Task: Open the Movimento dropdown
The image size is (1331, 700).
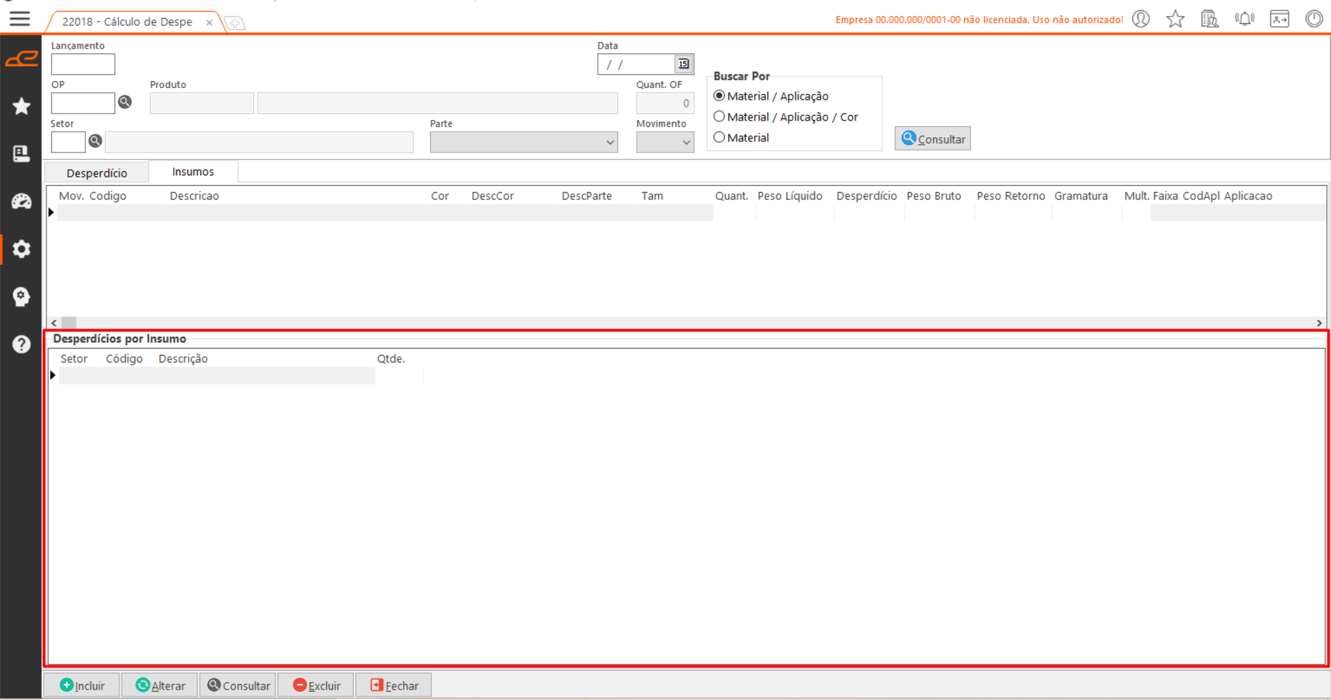Action: (685, 142)
